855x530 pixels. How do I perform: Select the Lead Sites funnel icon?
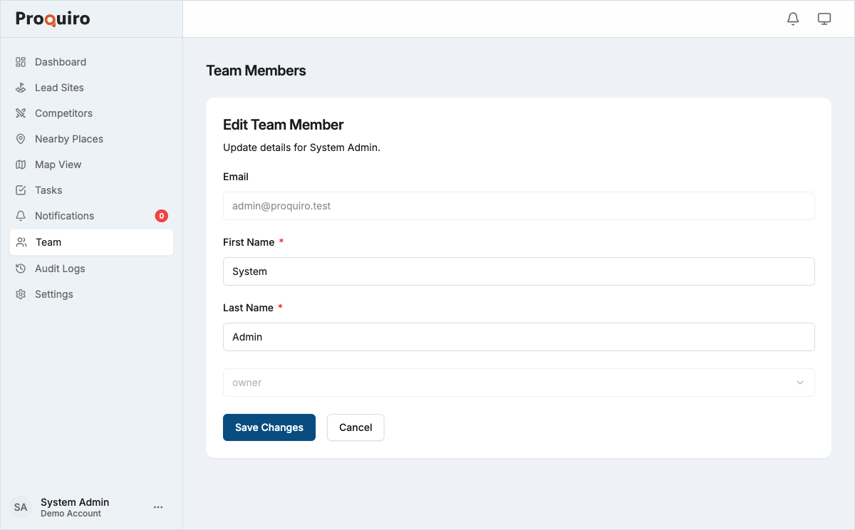(21, 88)
